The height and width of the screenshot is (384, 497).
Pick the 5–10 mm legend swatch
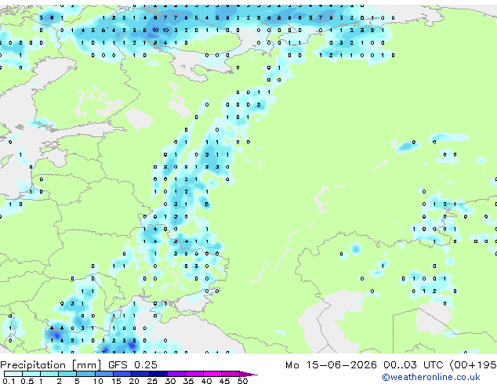coord(85,374)
